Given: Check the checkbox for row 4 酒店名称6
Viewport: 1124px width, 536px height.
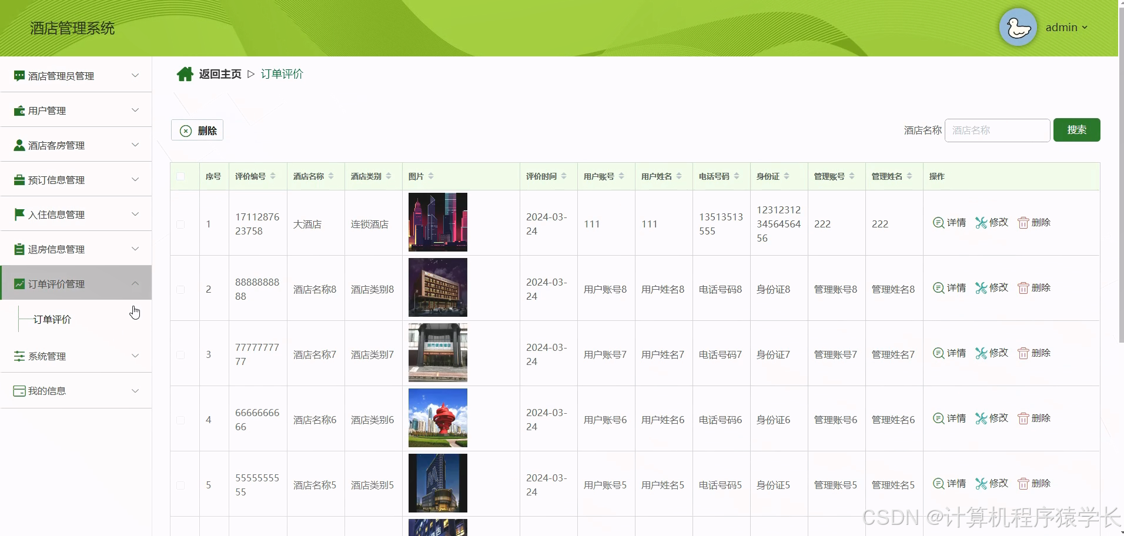Looking at the screenshot, I should click(180, 420).
